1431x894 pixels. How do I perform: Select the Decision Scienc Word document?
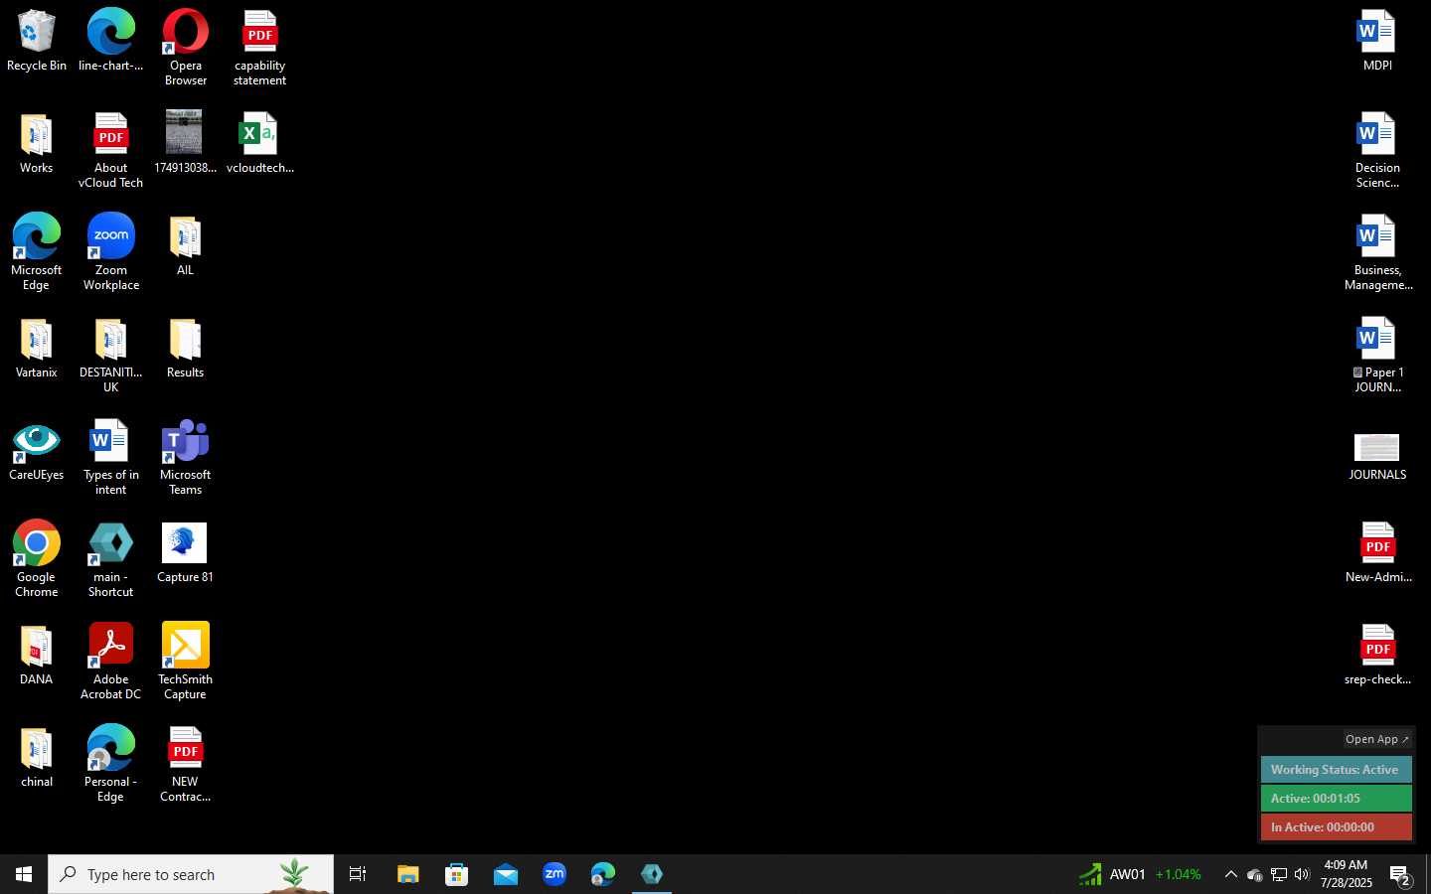(1377, 150)
